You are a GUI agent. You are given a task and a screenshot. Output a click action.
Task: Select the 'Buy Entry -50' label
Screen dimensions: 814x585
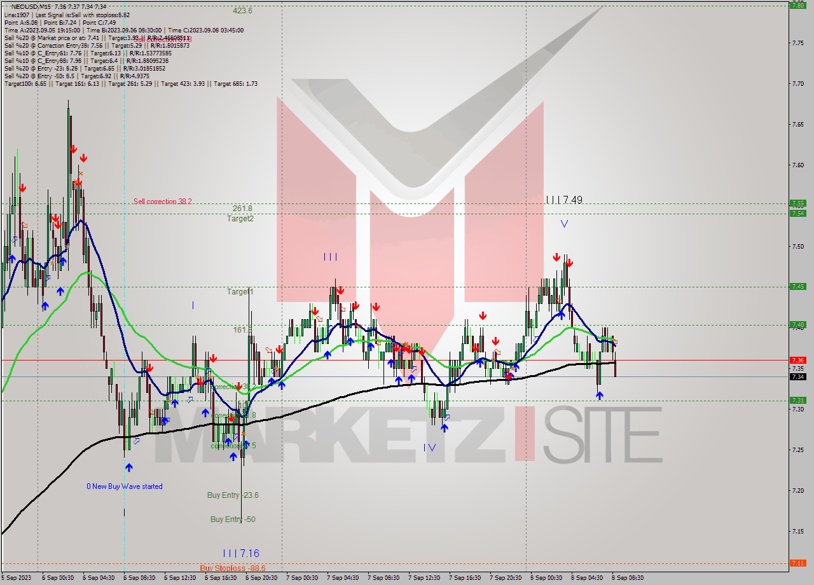pos(233,520)
